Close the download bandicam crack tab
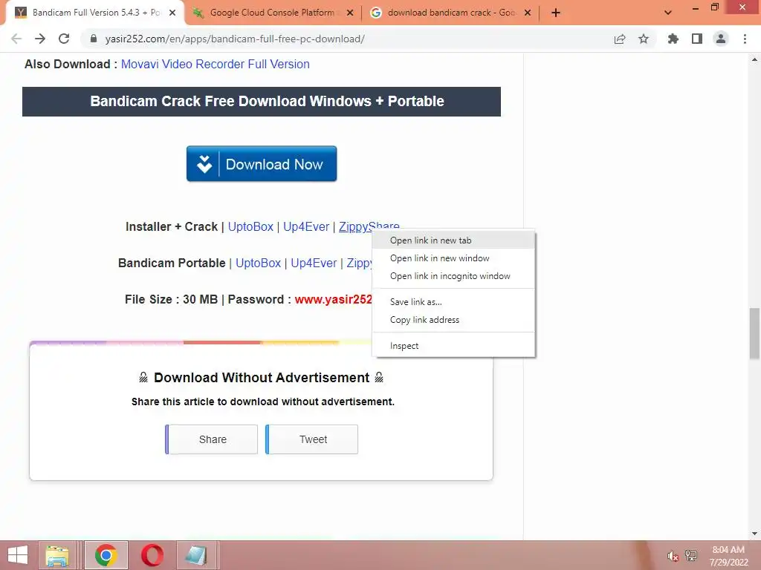The width and height of the screenshot is (761, 570). [x=528, y=13]
